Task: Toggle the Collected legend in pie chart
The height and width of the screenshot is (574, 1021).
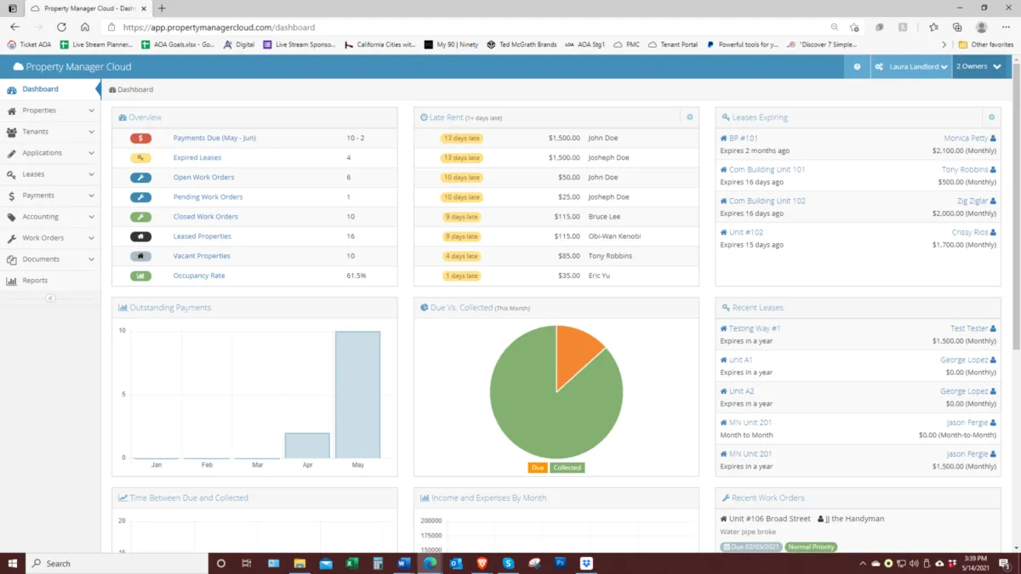Action: click(567, 468)
